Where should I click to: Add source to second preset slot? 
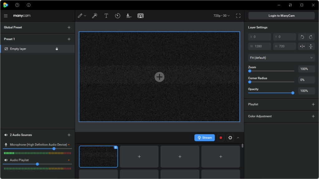(139, 157)
